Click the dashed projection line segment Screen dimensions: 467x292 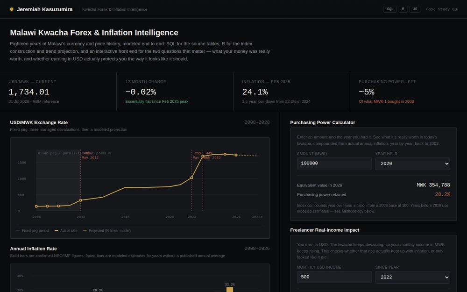click(x=247, y=156)
